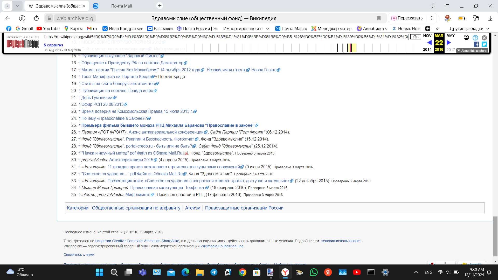Open Yandex home button next to back arrow
This screenshot has width=498, height=280.
pyautogui.click(x=22, y=18)
